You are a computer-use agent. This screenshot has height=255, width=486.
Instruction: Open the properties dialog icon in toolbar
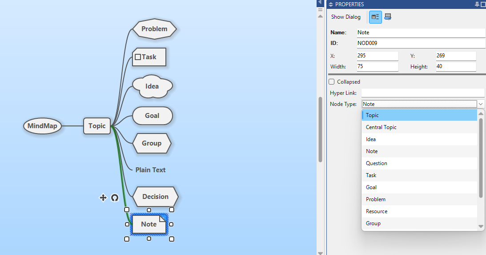pos(387,17)
